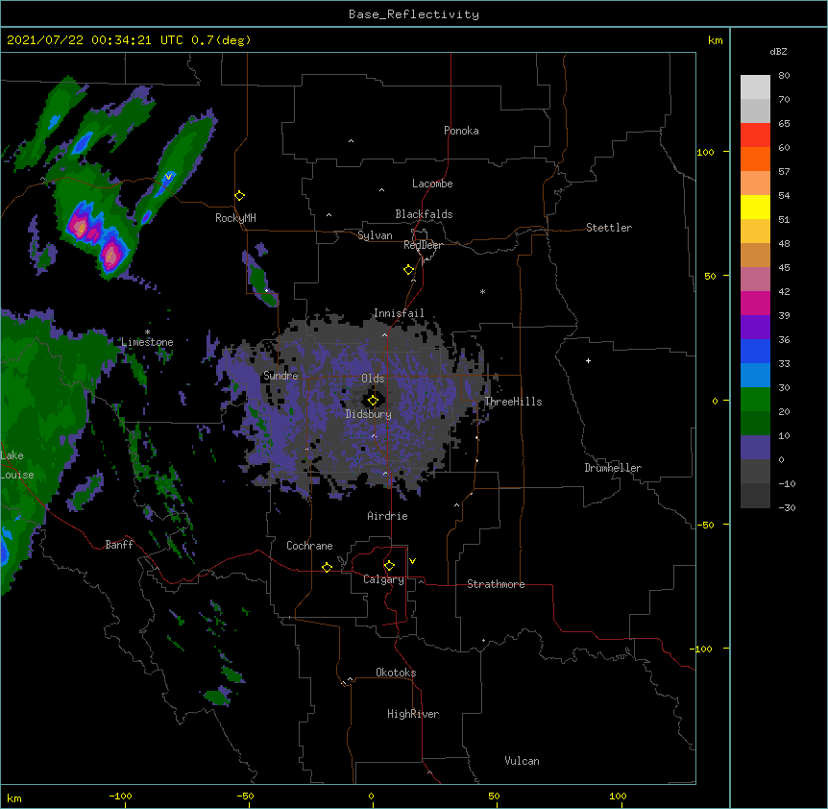
Task: Click the Strathmore label
Action: (x=496, y=584)
